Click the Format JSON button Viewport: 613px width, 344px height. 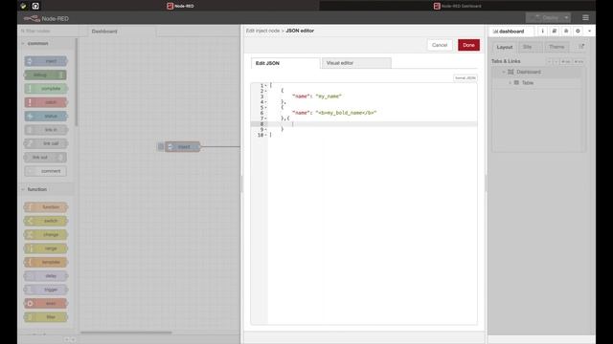pos(465,78)
